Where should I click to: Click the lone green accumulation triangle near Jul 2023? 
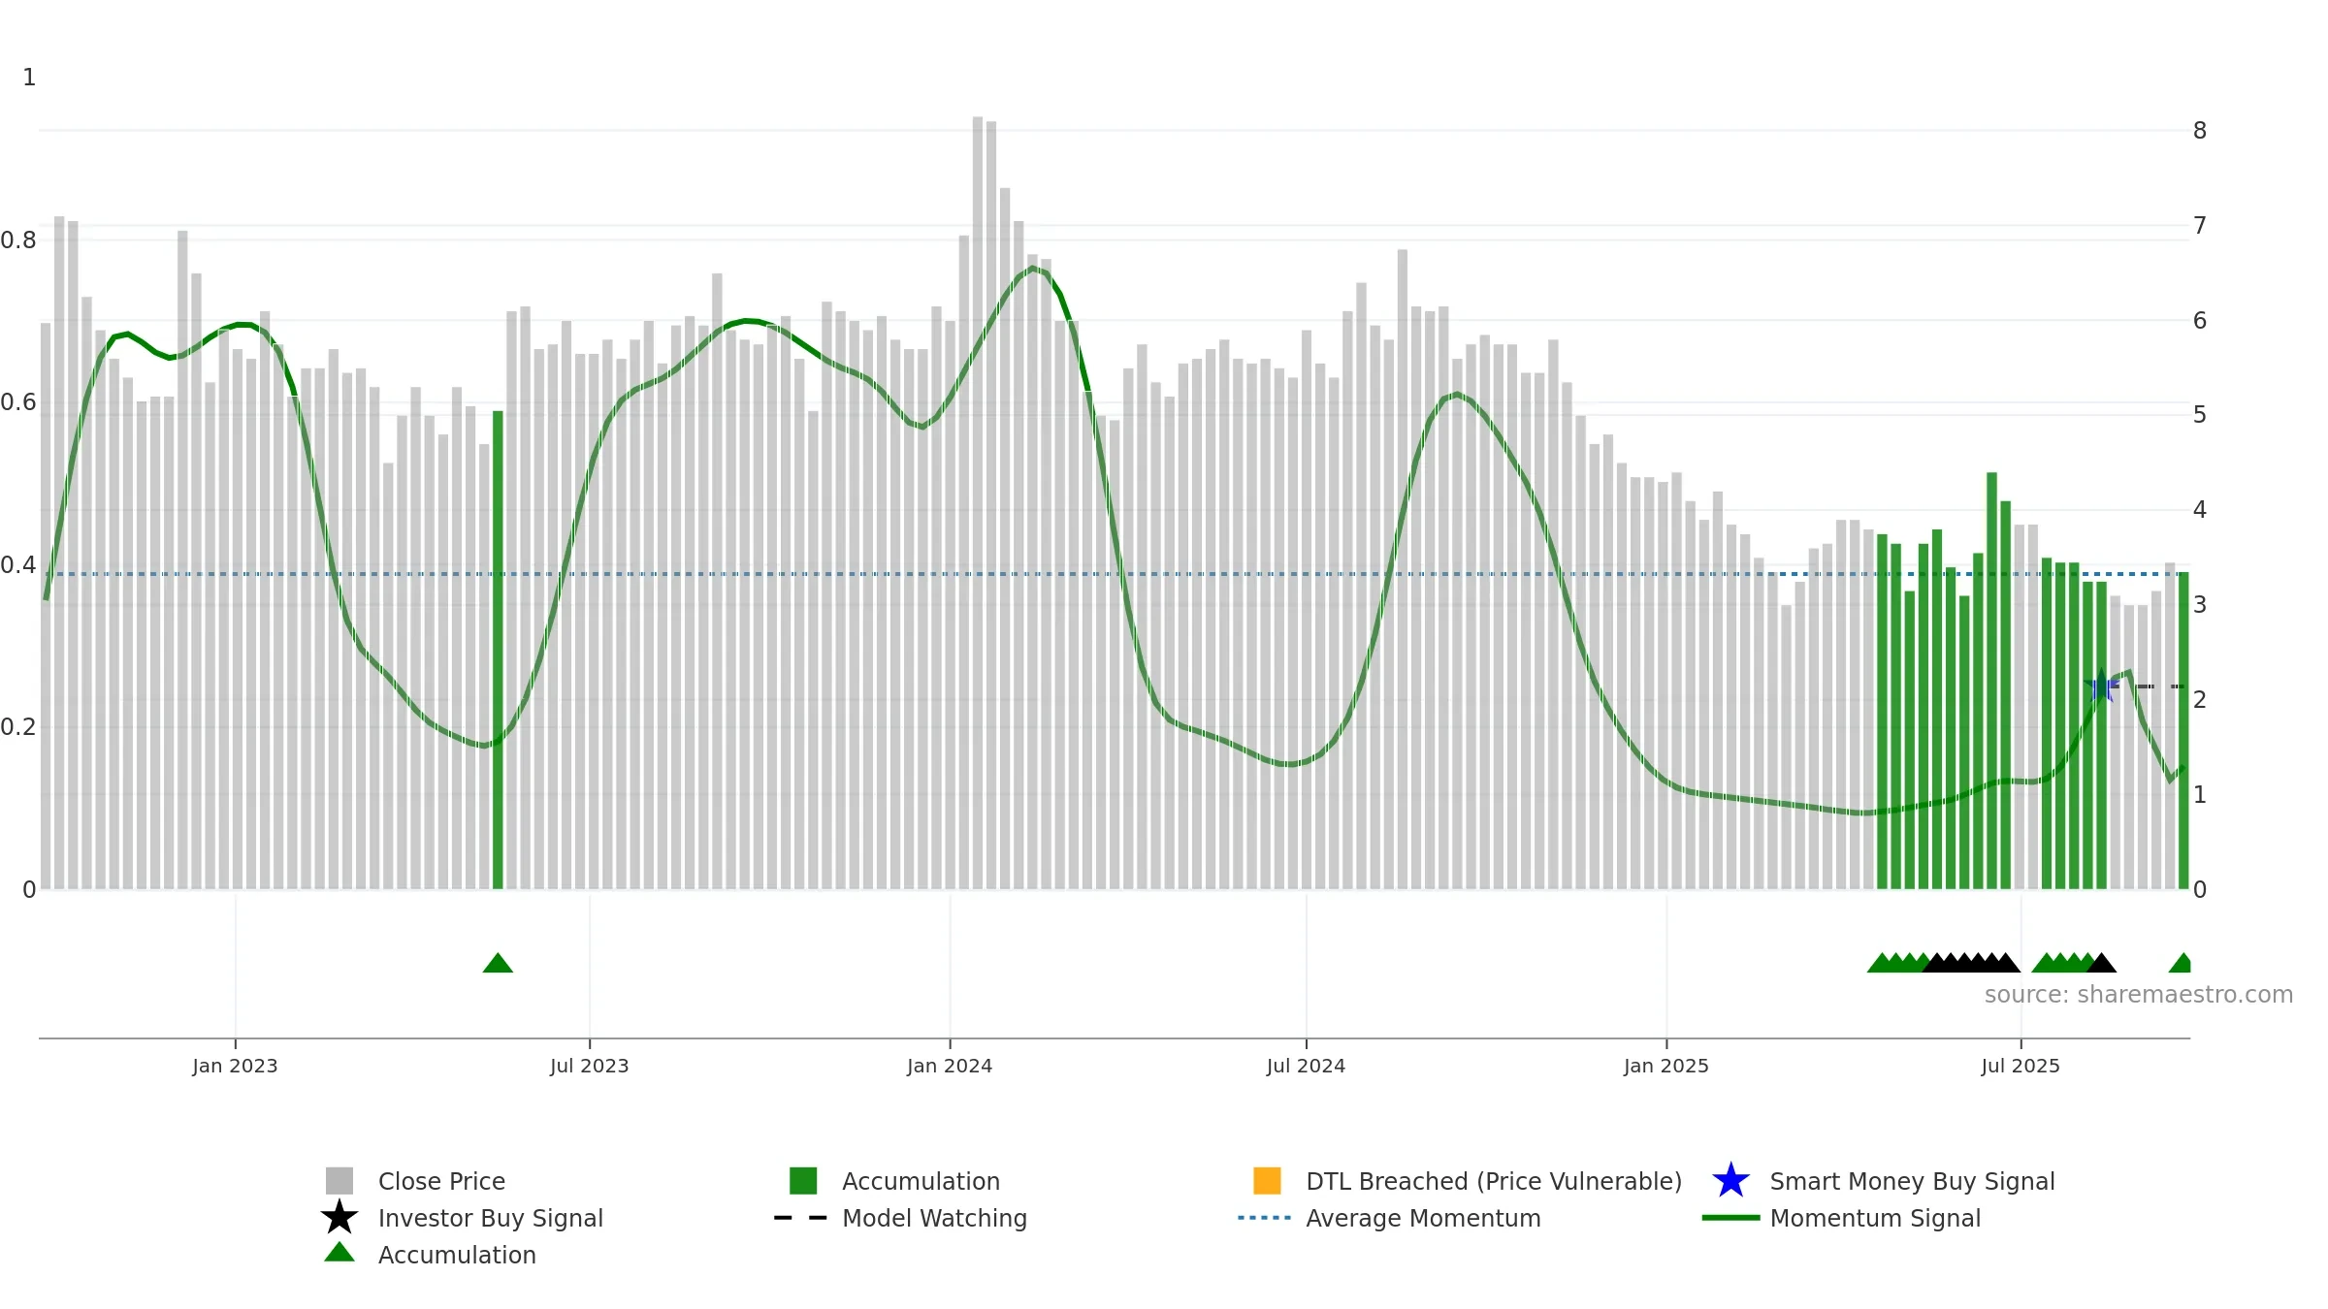tap(498, 963)
